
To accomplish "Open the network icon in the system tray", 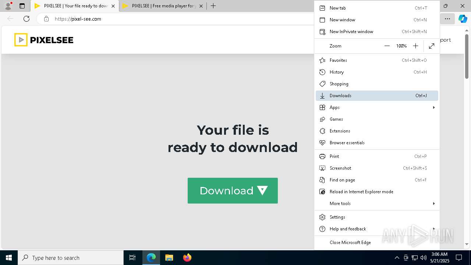I will pos(415,258).
